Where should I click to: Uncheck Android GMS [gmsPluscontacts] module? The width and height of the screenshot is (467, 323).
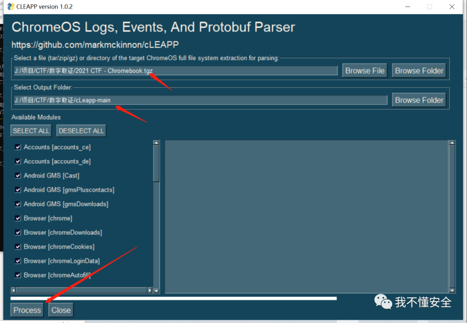pos(18,190)
